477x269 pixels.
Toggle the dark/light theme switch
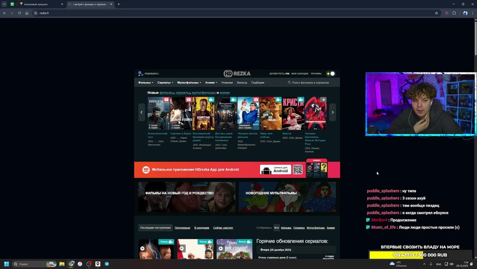[331, 74]
